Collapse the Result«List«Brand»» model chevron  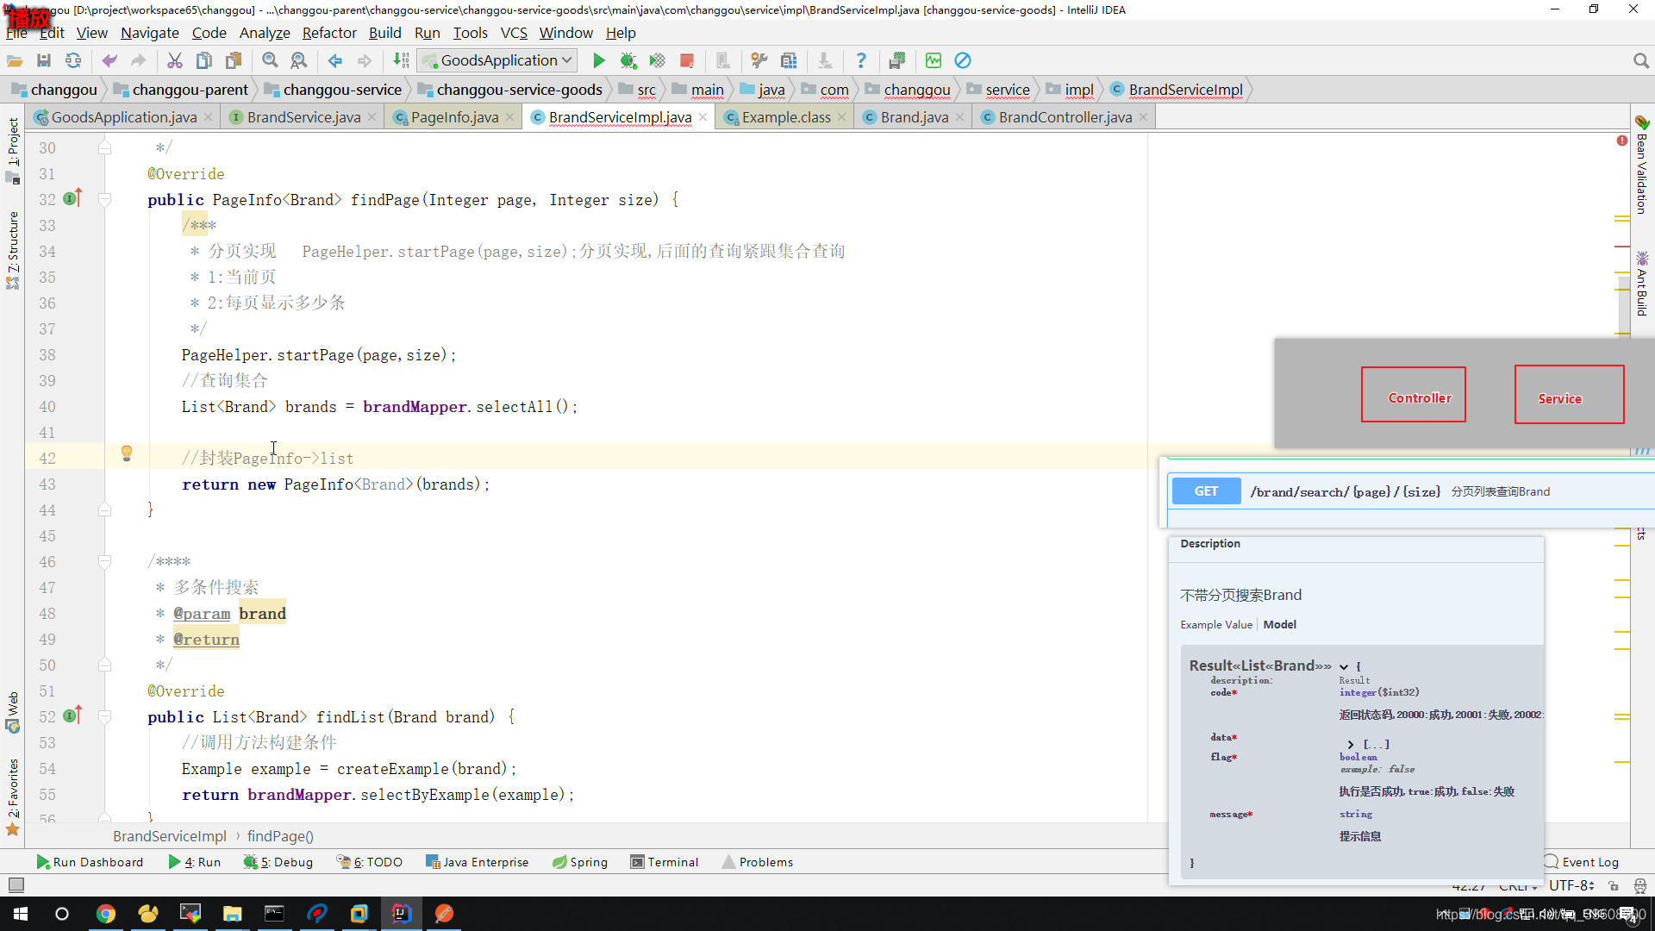pyautogui.click(x=1344, y=666)
